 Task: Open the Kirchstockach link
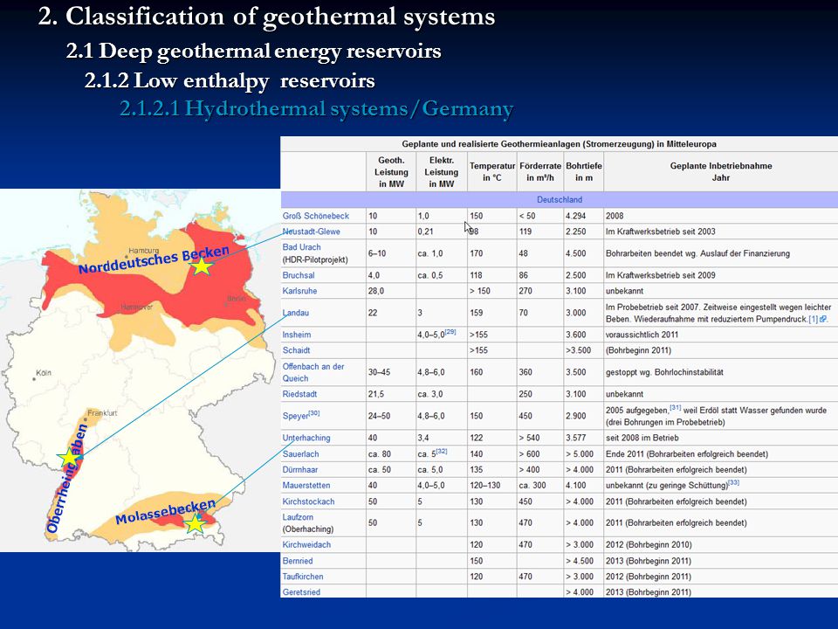308,501
